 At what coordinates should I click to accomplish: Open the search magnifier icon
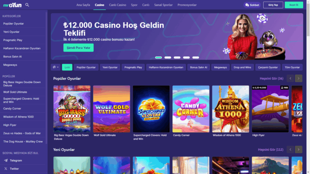pyautogui.click(x=27, y=5)
